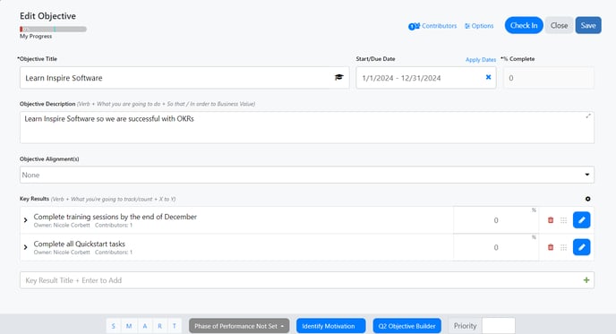Edit the training sessions key result with the pencil icon

581,220
